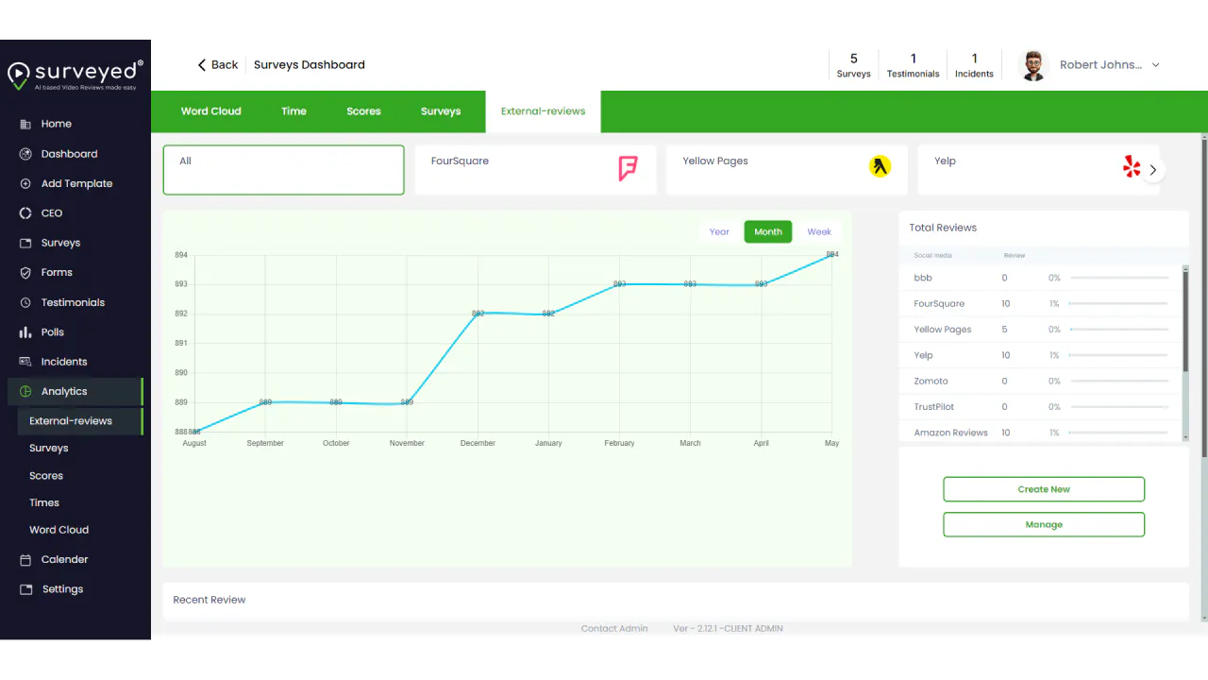
Task: Click the Zomoto row in Total Reviews
Action: pos(1042,382)
